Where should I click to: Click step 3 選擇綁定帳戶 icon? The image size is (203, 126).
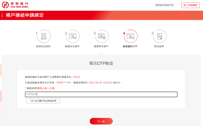point(101,36)
